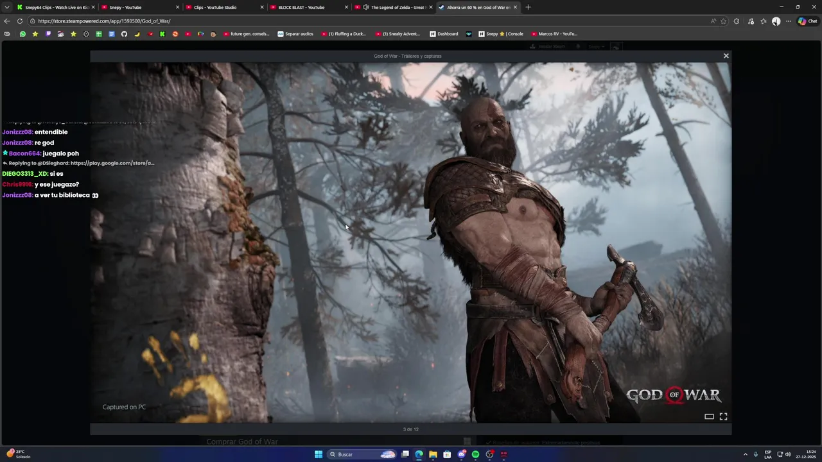The image size is (822, 462).
Task: Click the play.google.com link in chat overlay
Action: 112,163
